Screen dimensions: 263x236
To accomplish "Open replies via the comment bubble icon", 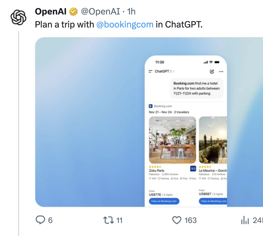I will (41, 220).
